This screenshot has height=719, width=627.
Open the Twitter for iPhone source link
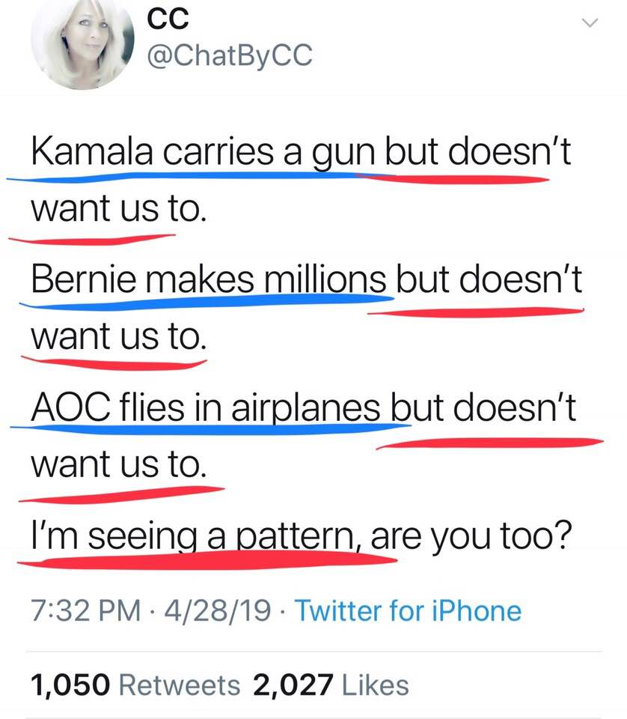click(408, 610)
